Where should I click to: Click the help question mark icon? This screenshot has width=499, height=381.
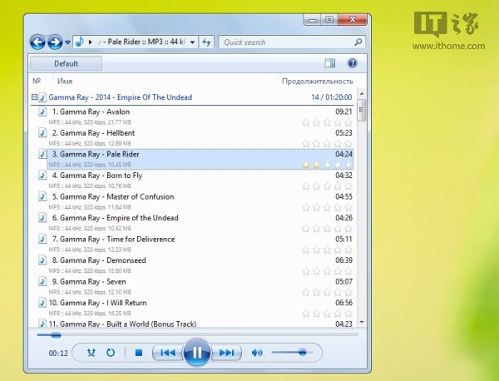[352, 63]
